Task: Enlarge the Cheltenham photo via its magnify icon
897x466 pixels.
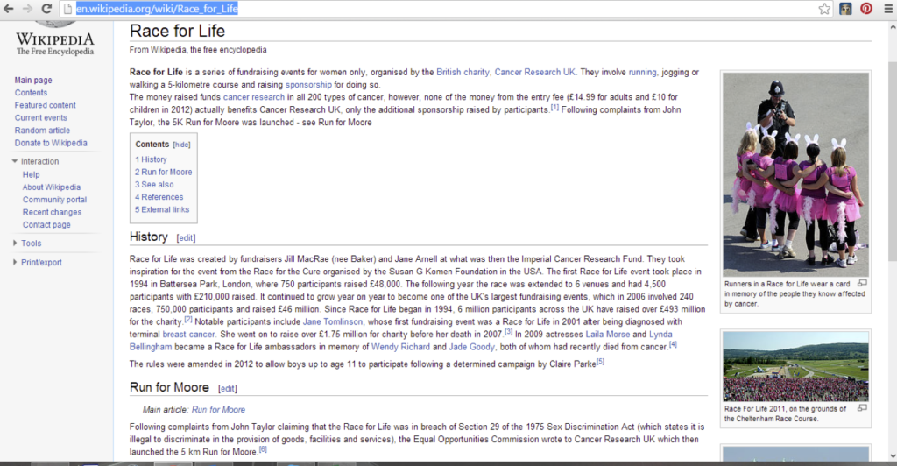Action: (x=862, y=408)
